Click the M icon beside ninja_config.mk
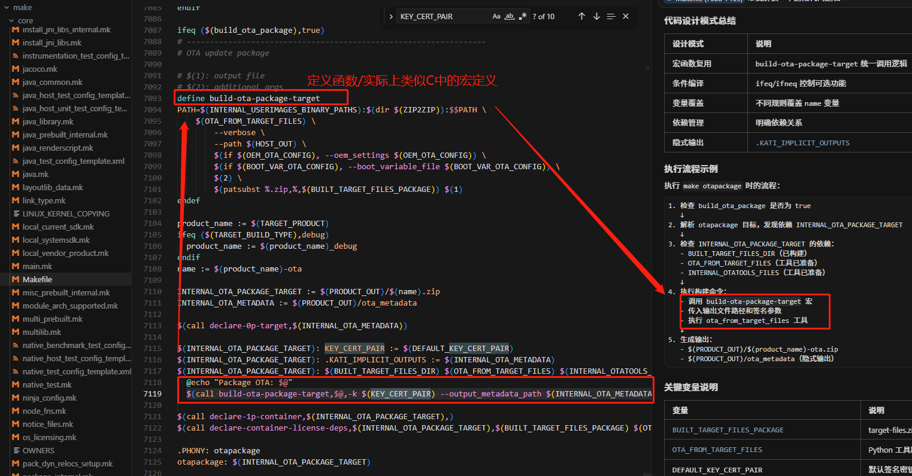Viewport: 912px width, 476px height. tap(16, 398)
